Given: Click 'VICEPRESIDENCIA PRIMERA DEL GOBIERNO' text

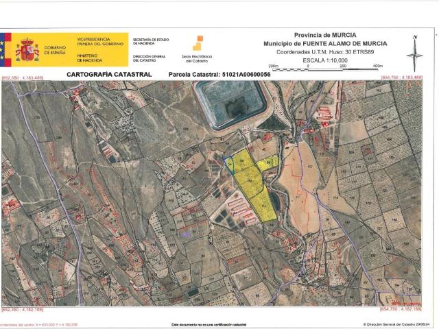Looking at the screenshot, I should [x=100, y=42].
